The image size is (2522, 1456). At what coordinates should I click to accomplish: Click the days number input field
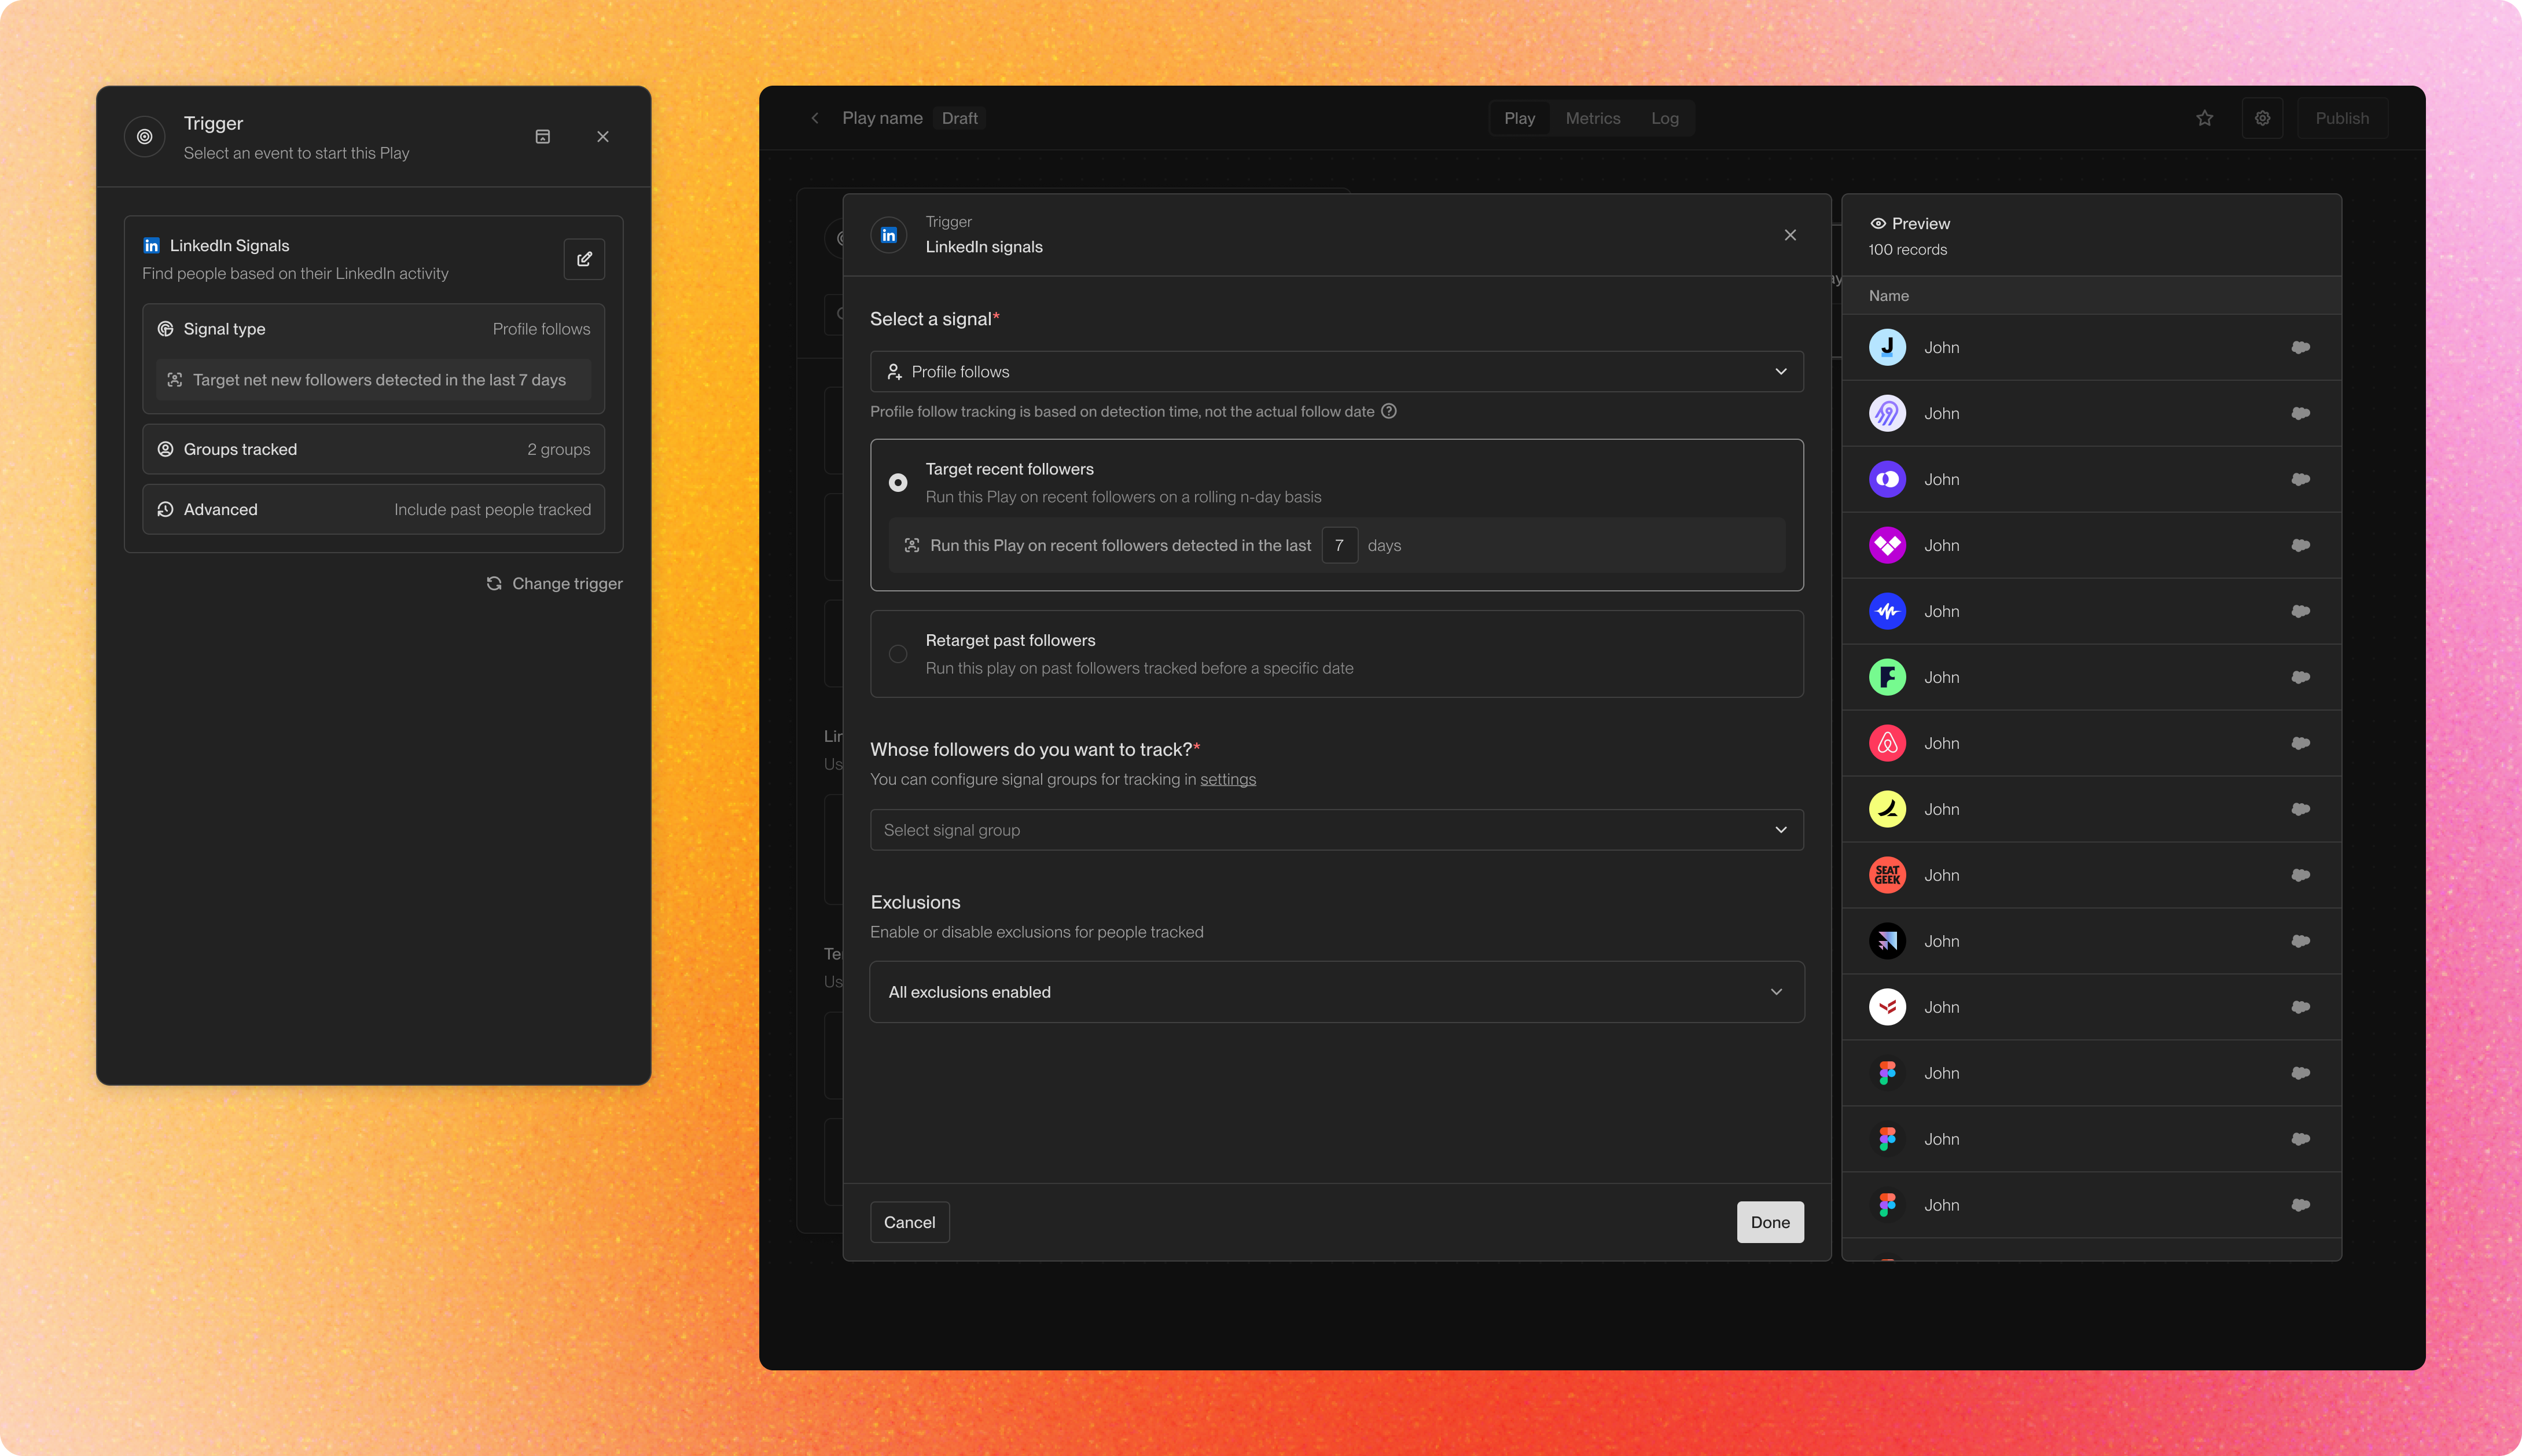point(1339,545)
